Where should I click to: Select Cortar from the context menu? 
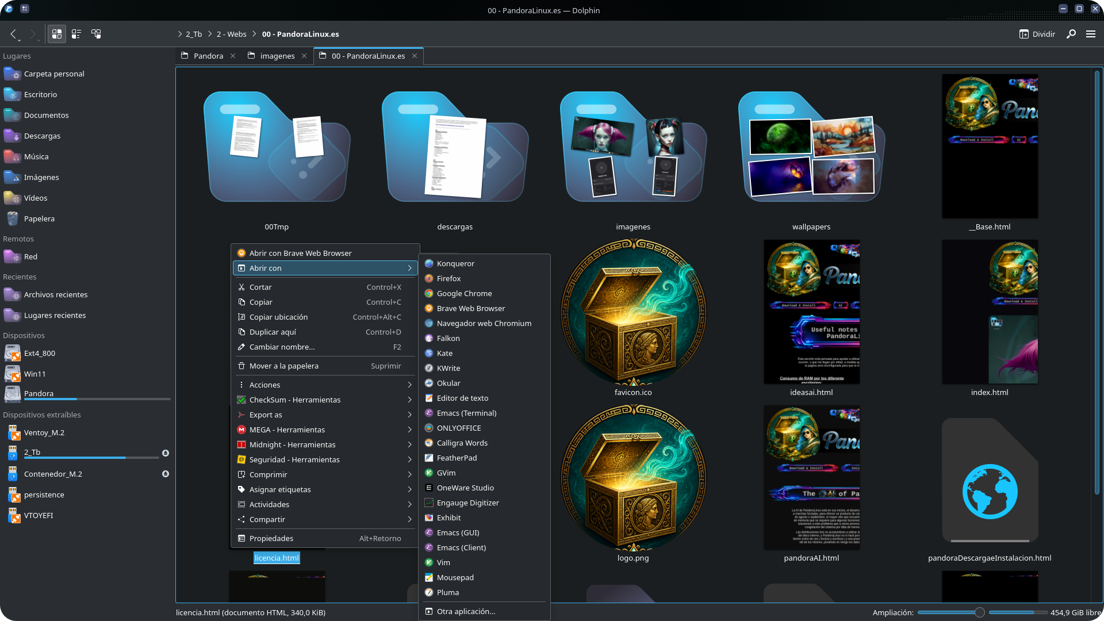(x=325, y=287)
